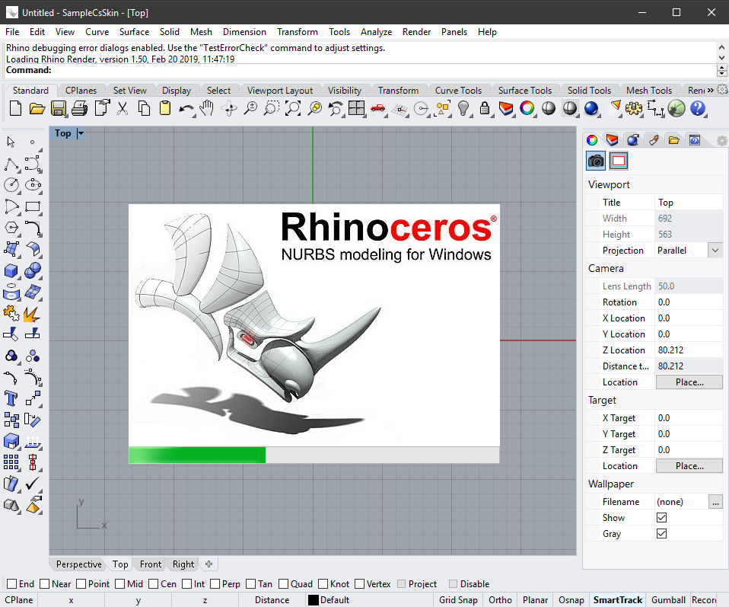Click the Lock padlock icon
729x607 pixels.
(485, 109)
